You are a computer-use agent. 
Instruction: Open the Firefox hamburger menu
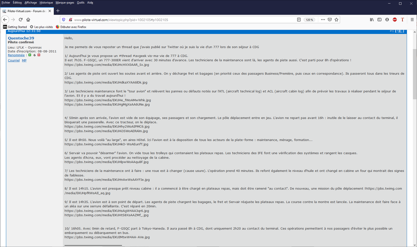[411, 20]
